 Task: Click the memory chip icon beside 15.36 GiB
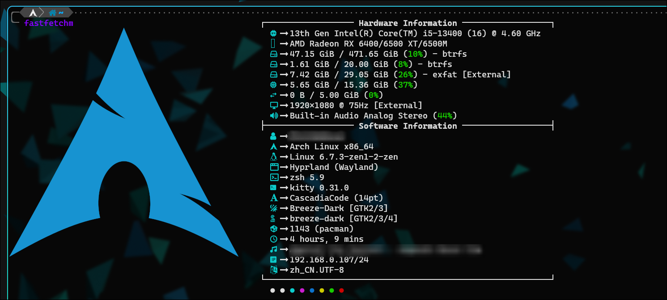click(273, 85)
